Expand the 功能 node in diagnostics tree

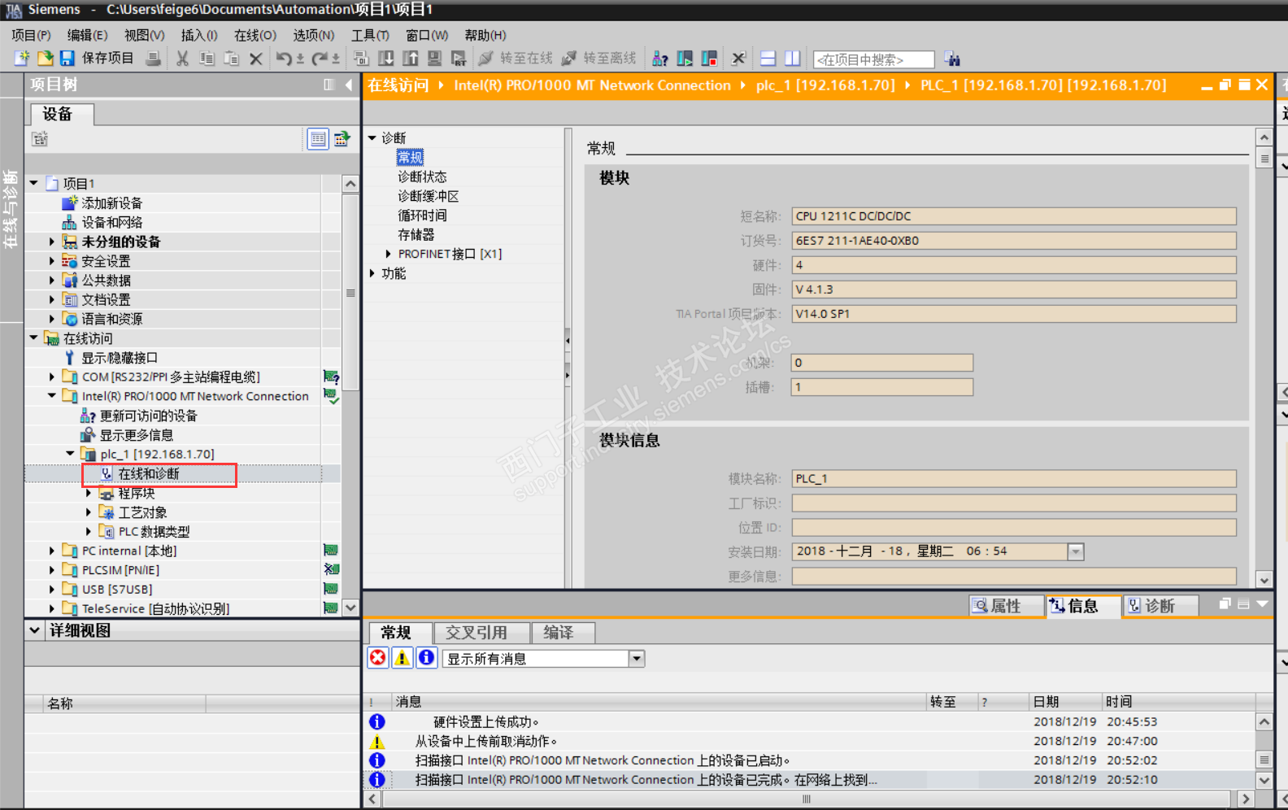[372, 273]
